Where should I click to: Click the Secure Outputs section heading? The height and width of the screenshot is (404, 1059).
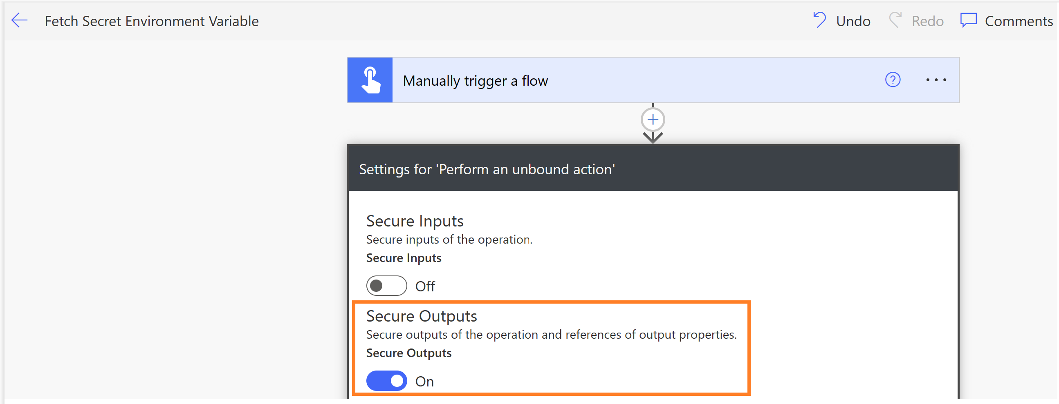422,316
